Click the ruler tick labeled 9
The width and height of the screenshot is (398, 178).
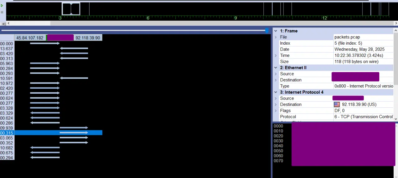[x=236, y=18]
